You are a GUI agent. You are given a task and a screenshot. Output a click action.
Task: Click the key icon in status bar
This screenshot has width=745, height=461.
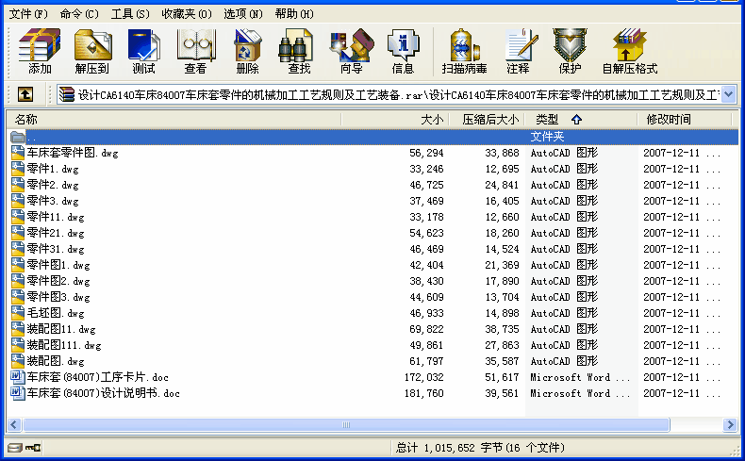[x=33, y=447]
